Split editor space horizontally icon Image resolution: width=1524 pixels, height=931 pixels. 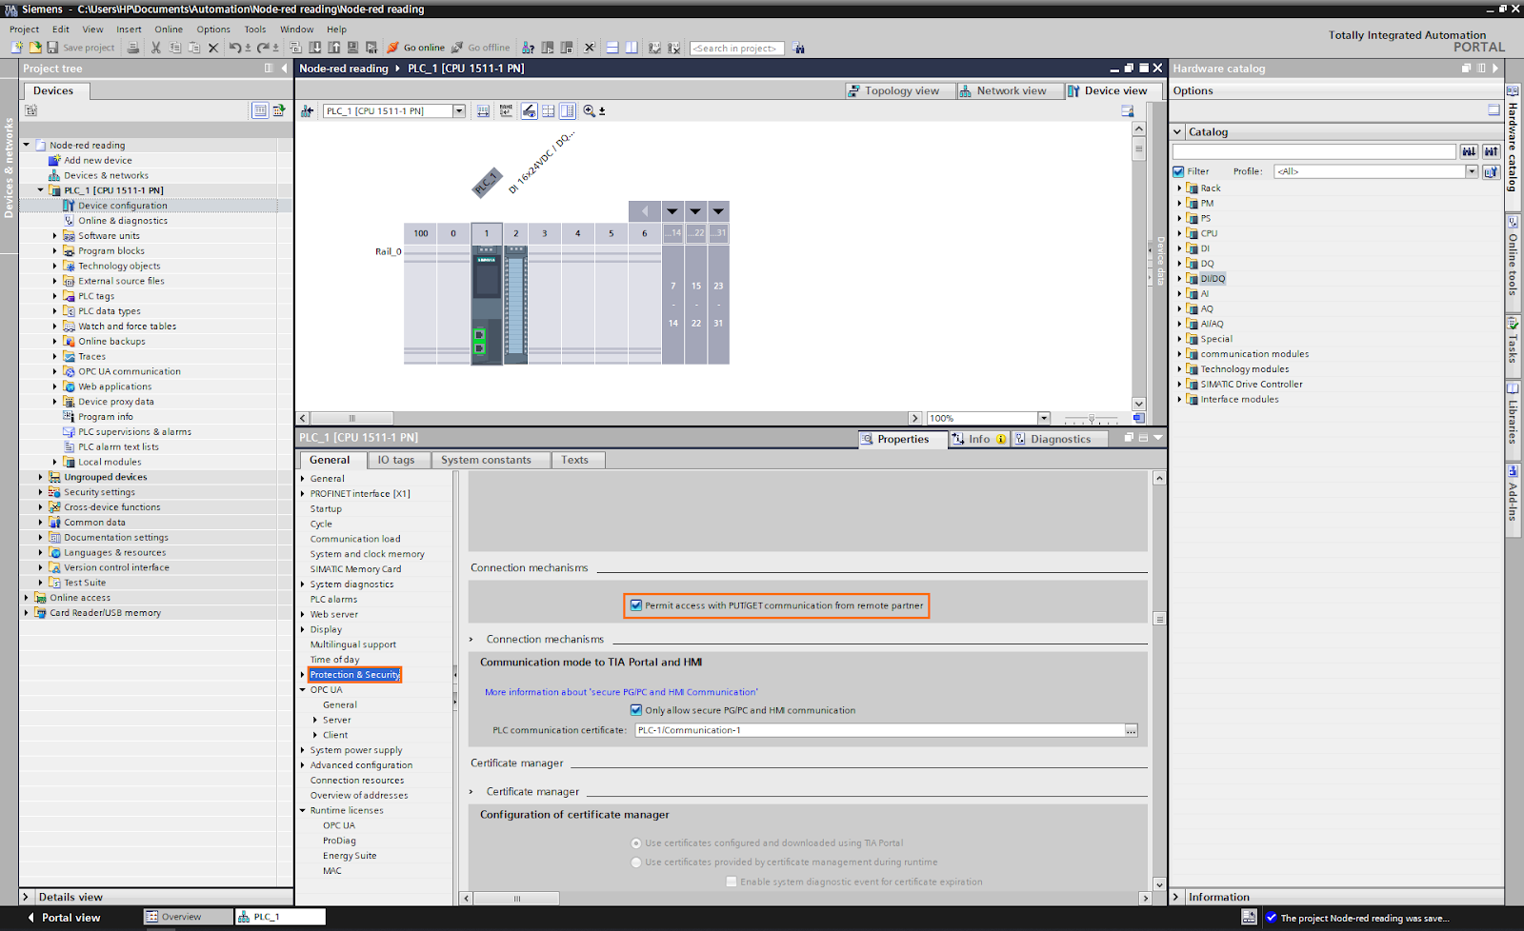point(612,48)
